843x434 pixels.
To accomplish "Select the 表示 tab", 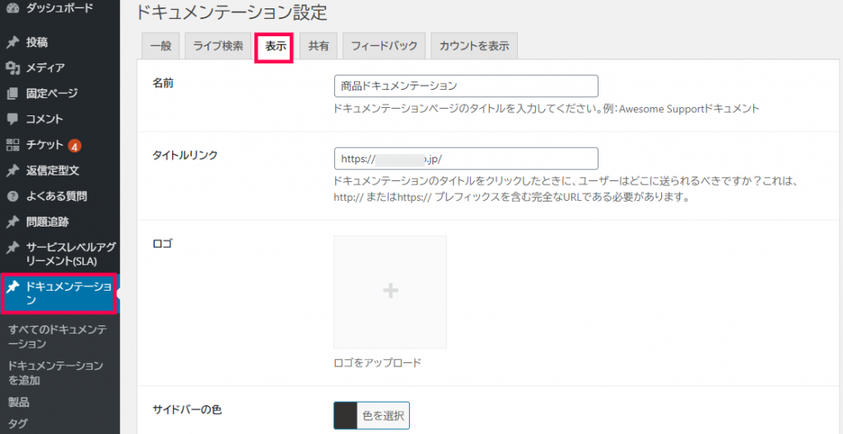I will point(274,47).
